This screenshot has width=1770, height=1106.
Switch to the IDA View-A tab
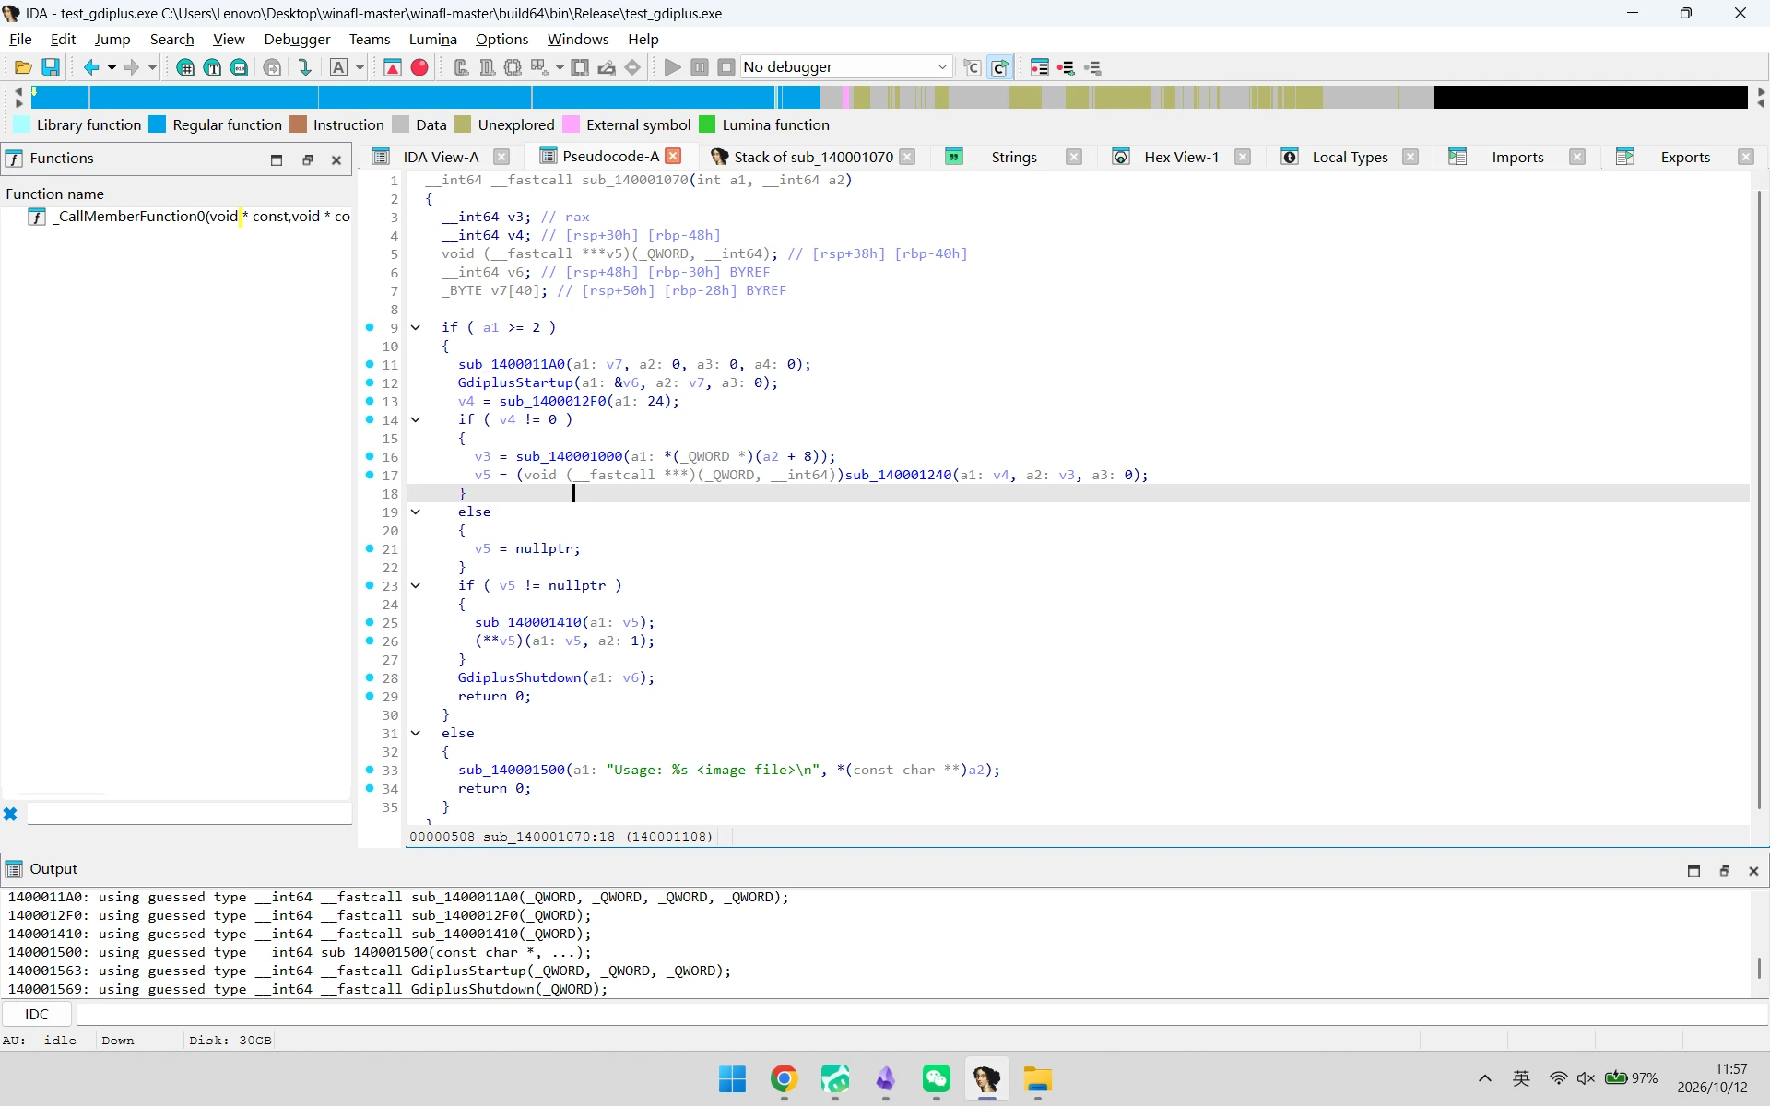click(x=441, y=157)
